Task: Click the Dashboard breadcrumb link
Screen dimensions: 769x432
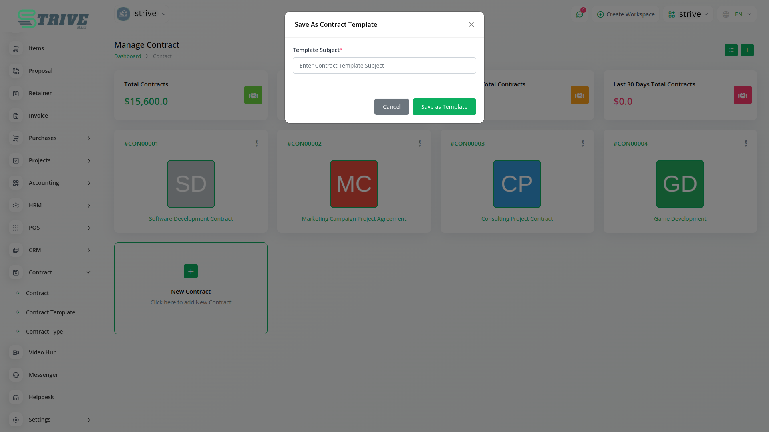Action: [x=127, y=56]
